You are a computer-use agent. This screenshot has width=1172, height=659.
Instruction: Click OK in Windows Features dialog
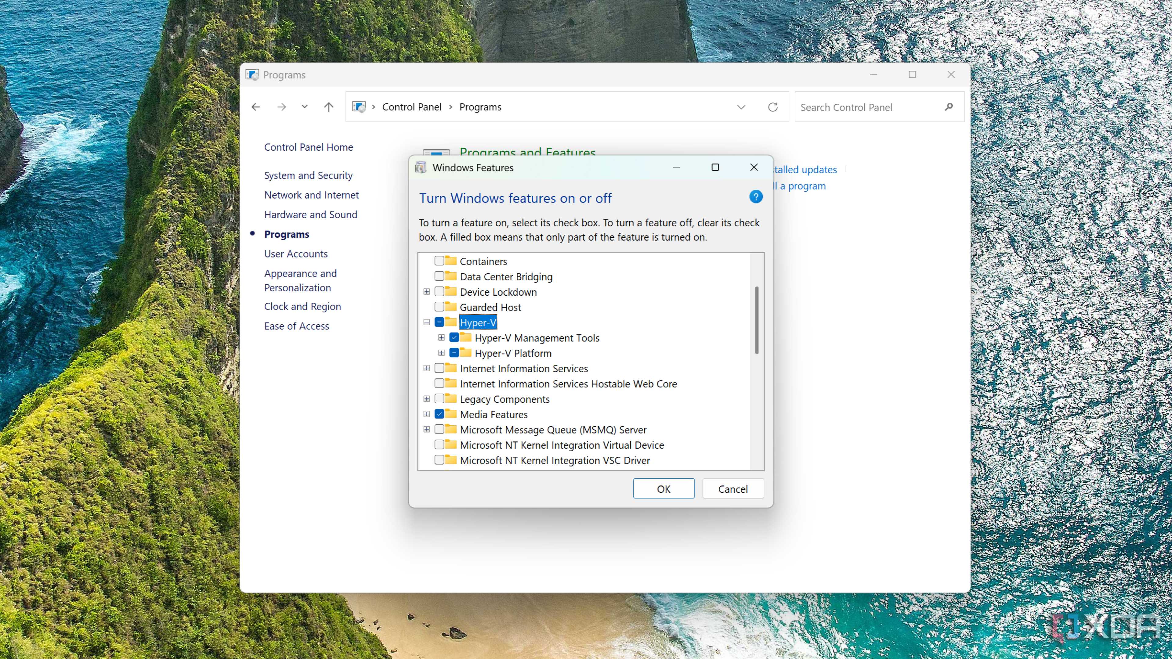click(x=664, y=488)
